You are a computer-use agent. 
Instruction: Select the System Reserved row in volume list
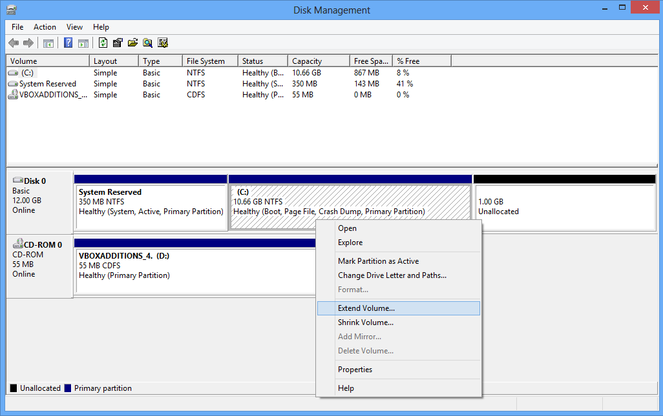pos(47,84)
